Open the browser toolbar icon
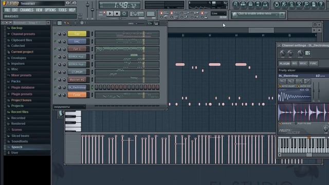Viewport: 329px width, 185px height. point(258,5)
